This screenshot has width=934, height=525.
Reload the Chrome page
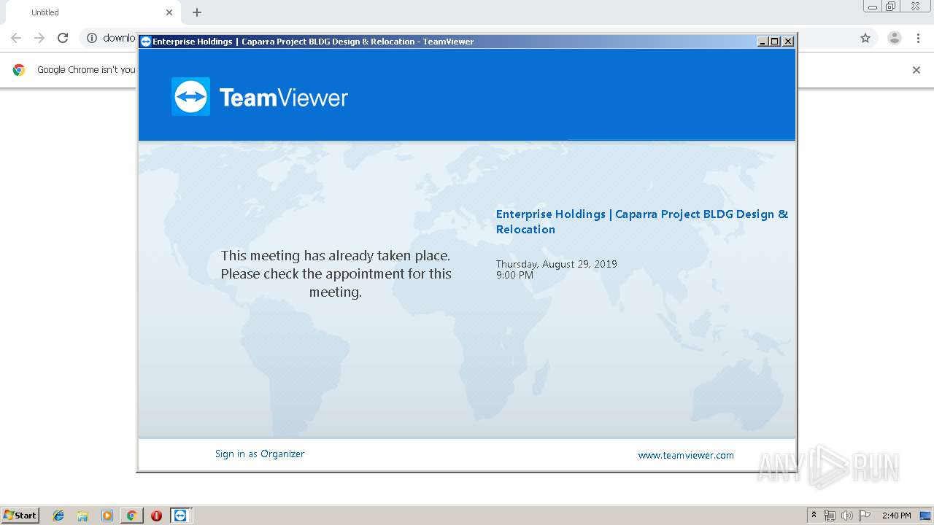[63, 38]
